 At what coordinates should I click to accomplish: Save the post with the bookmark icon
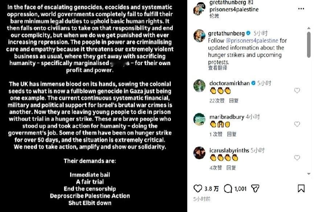pos(301,188)
